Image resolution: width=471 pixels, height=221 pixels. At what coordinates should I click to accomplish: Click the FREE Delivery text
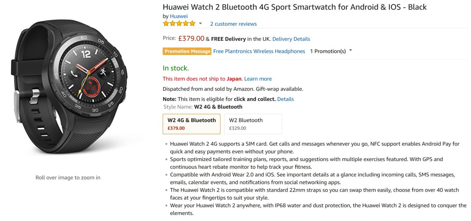coord(228,39)
